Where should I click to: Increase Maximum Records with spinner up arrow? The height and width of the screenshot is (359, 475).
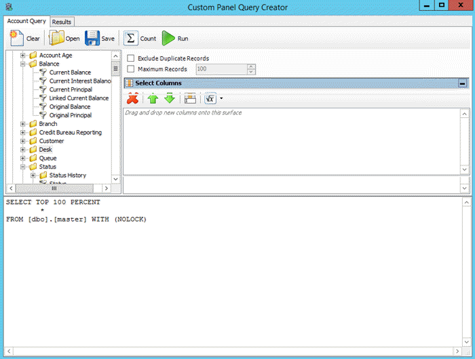[251, 66]
